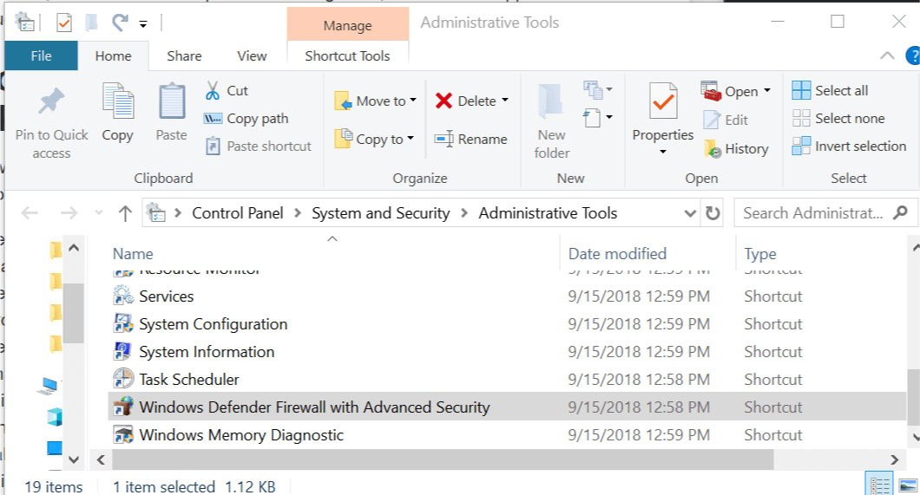The height and width of the screenshot is (495, 920).
Task: Click the Redo arrow in title bar
Action: pyautogui.click(x=121, y=23)
